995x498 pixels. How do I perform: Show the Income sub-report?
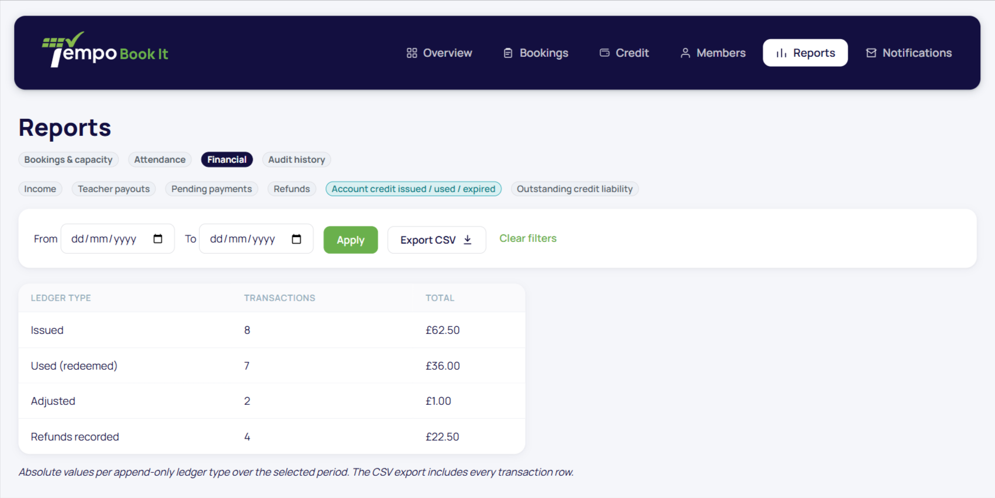[40, 189]
